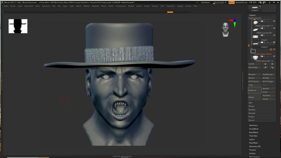Image resolution: width=281 pixels, height=158 pixels.
Task: Select the PM3D_Sphere3D1_12 subtool thumbnail
Action: (x=255, y=58)
